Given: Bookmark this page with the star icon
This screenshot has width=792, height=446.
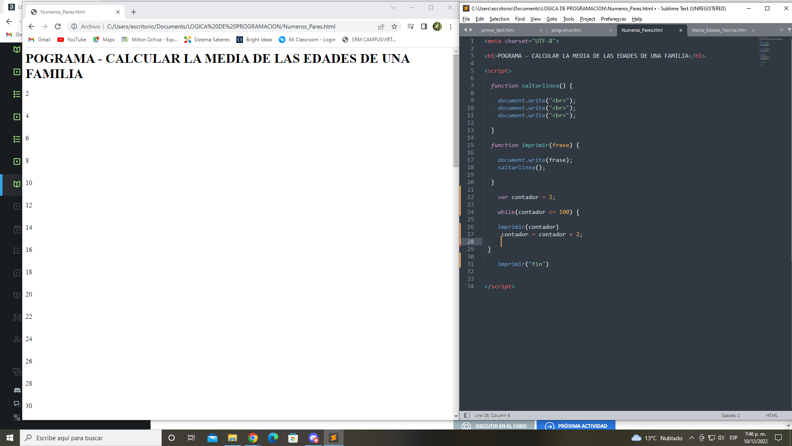Looking at the screenshot, I should pyautogui.click(x=394, y=26).
